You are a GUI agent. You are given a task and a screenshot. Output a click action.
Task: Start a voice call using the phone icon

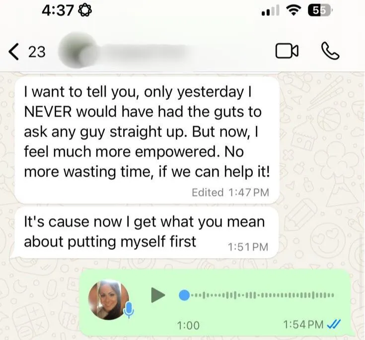tap(330, 51)
